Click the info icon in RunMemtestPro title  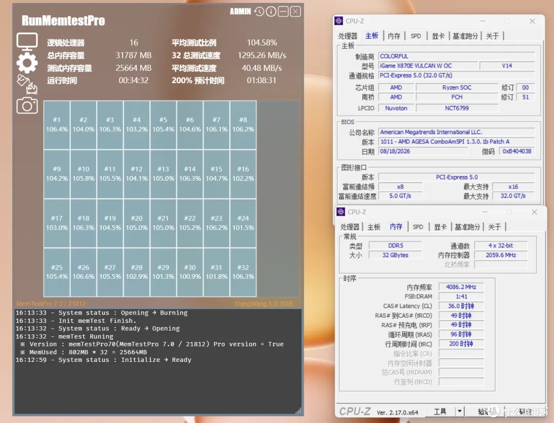(x=271, y=12)
